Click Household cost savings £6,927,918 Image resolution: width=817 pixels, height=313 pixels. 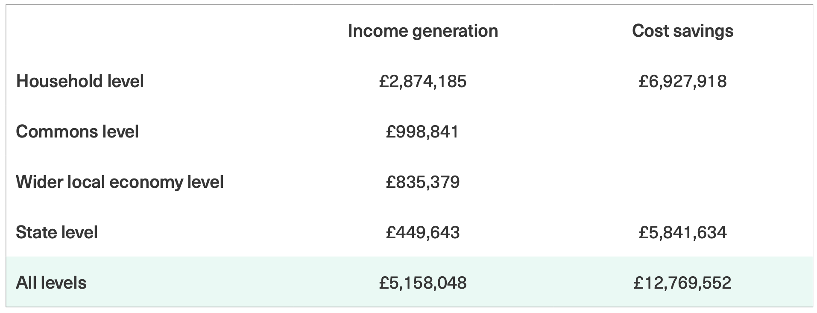[x=682, y=81]
